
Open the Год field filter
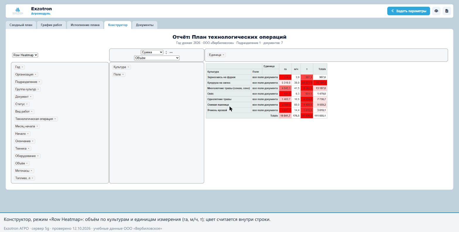(22, 67)
